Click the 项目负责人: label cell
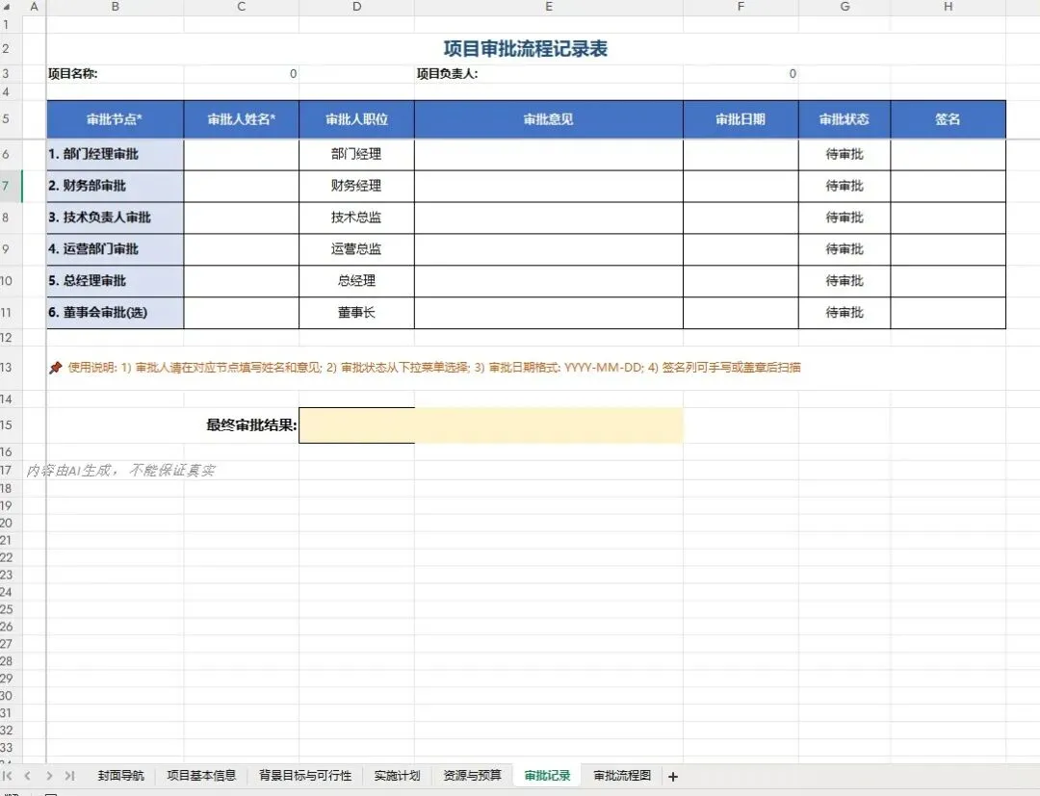Viewport: 1040px width, 796px height. click(x=549, y=73)
